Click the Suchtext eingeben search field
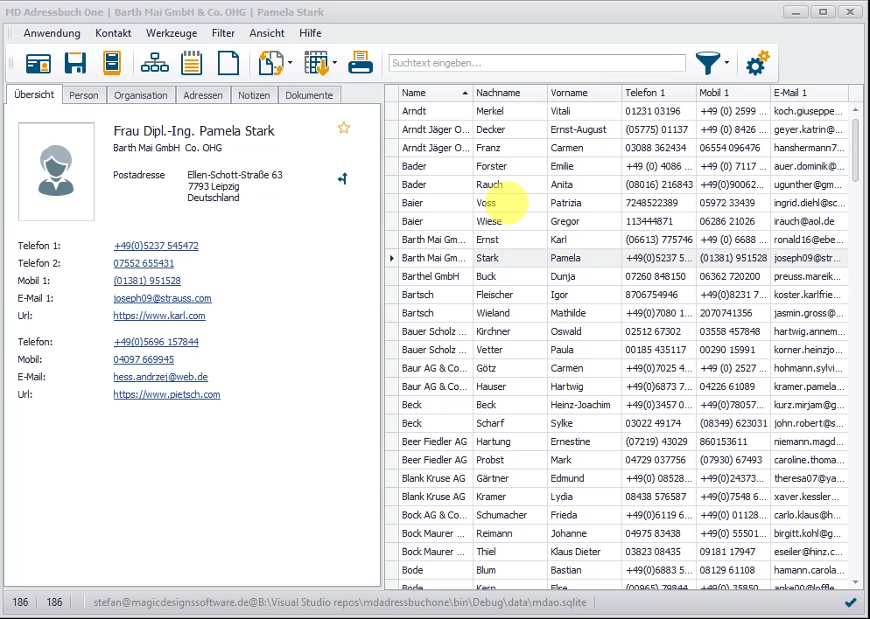This screenshot has height=619, width=870. click(x=537, y=63)
